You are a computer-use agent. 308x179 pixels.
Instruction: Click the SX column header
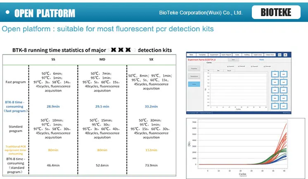pos(151,59)
